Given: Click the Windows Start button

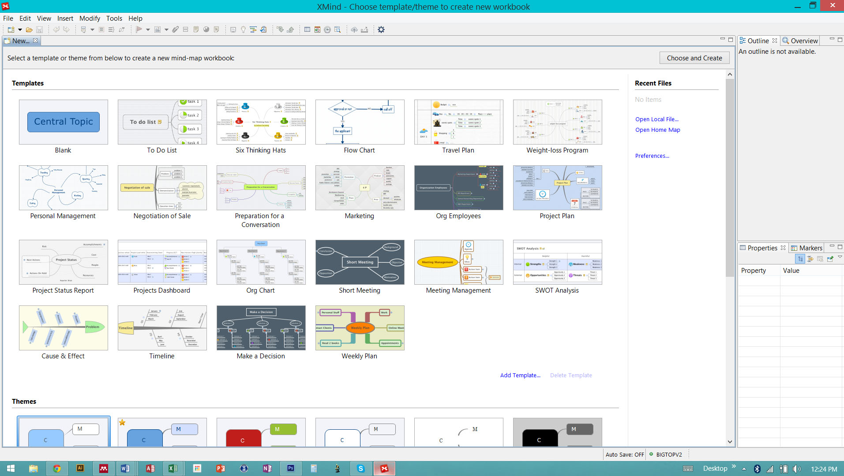Looking at the screenshot, I should coord(11,469).
